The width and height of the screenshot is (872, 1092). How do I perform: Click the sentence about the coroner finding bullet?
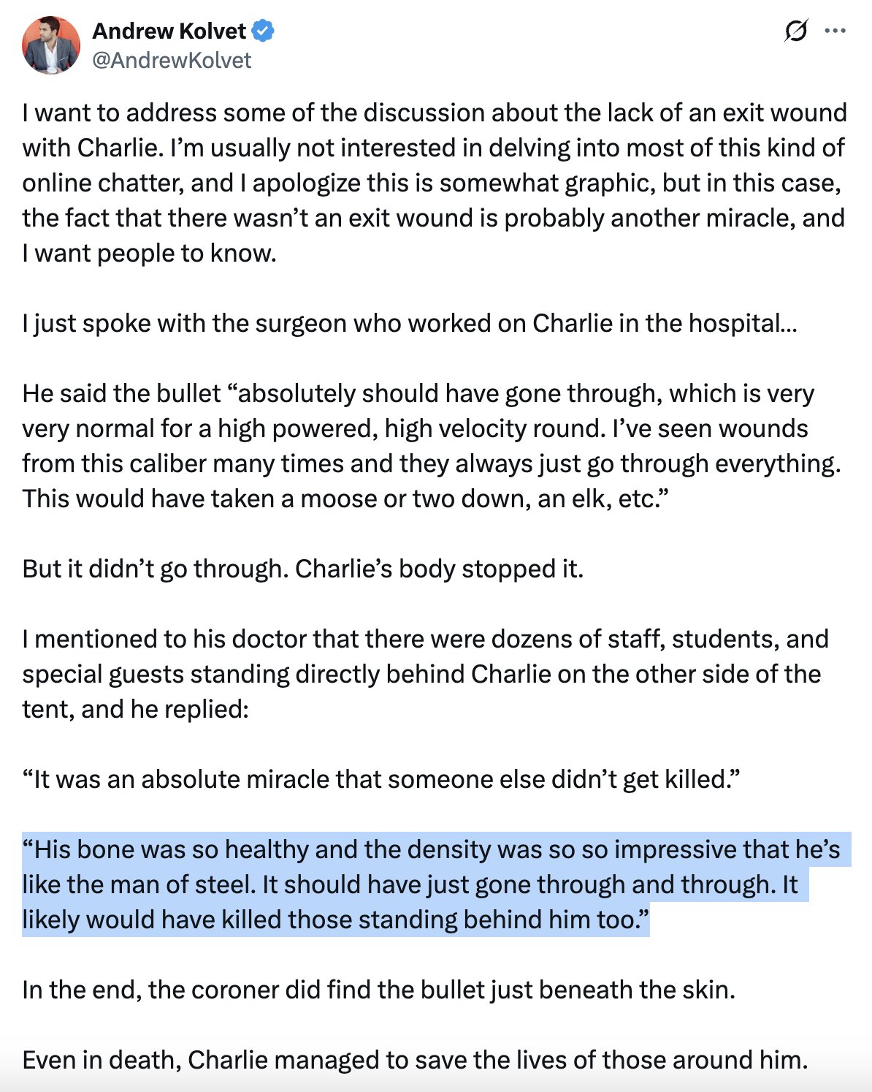(x=378, y=990)
